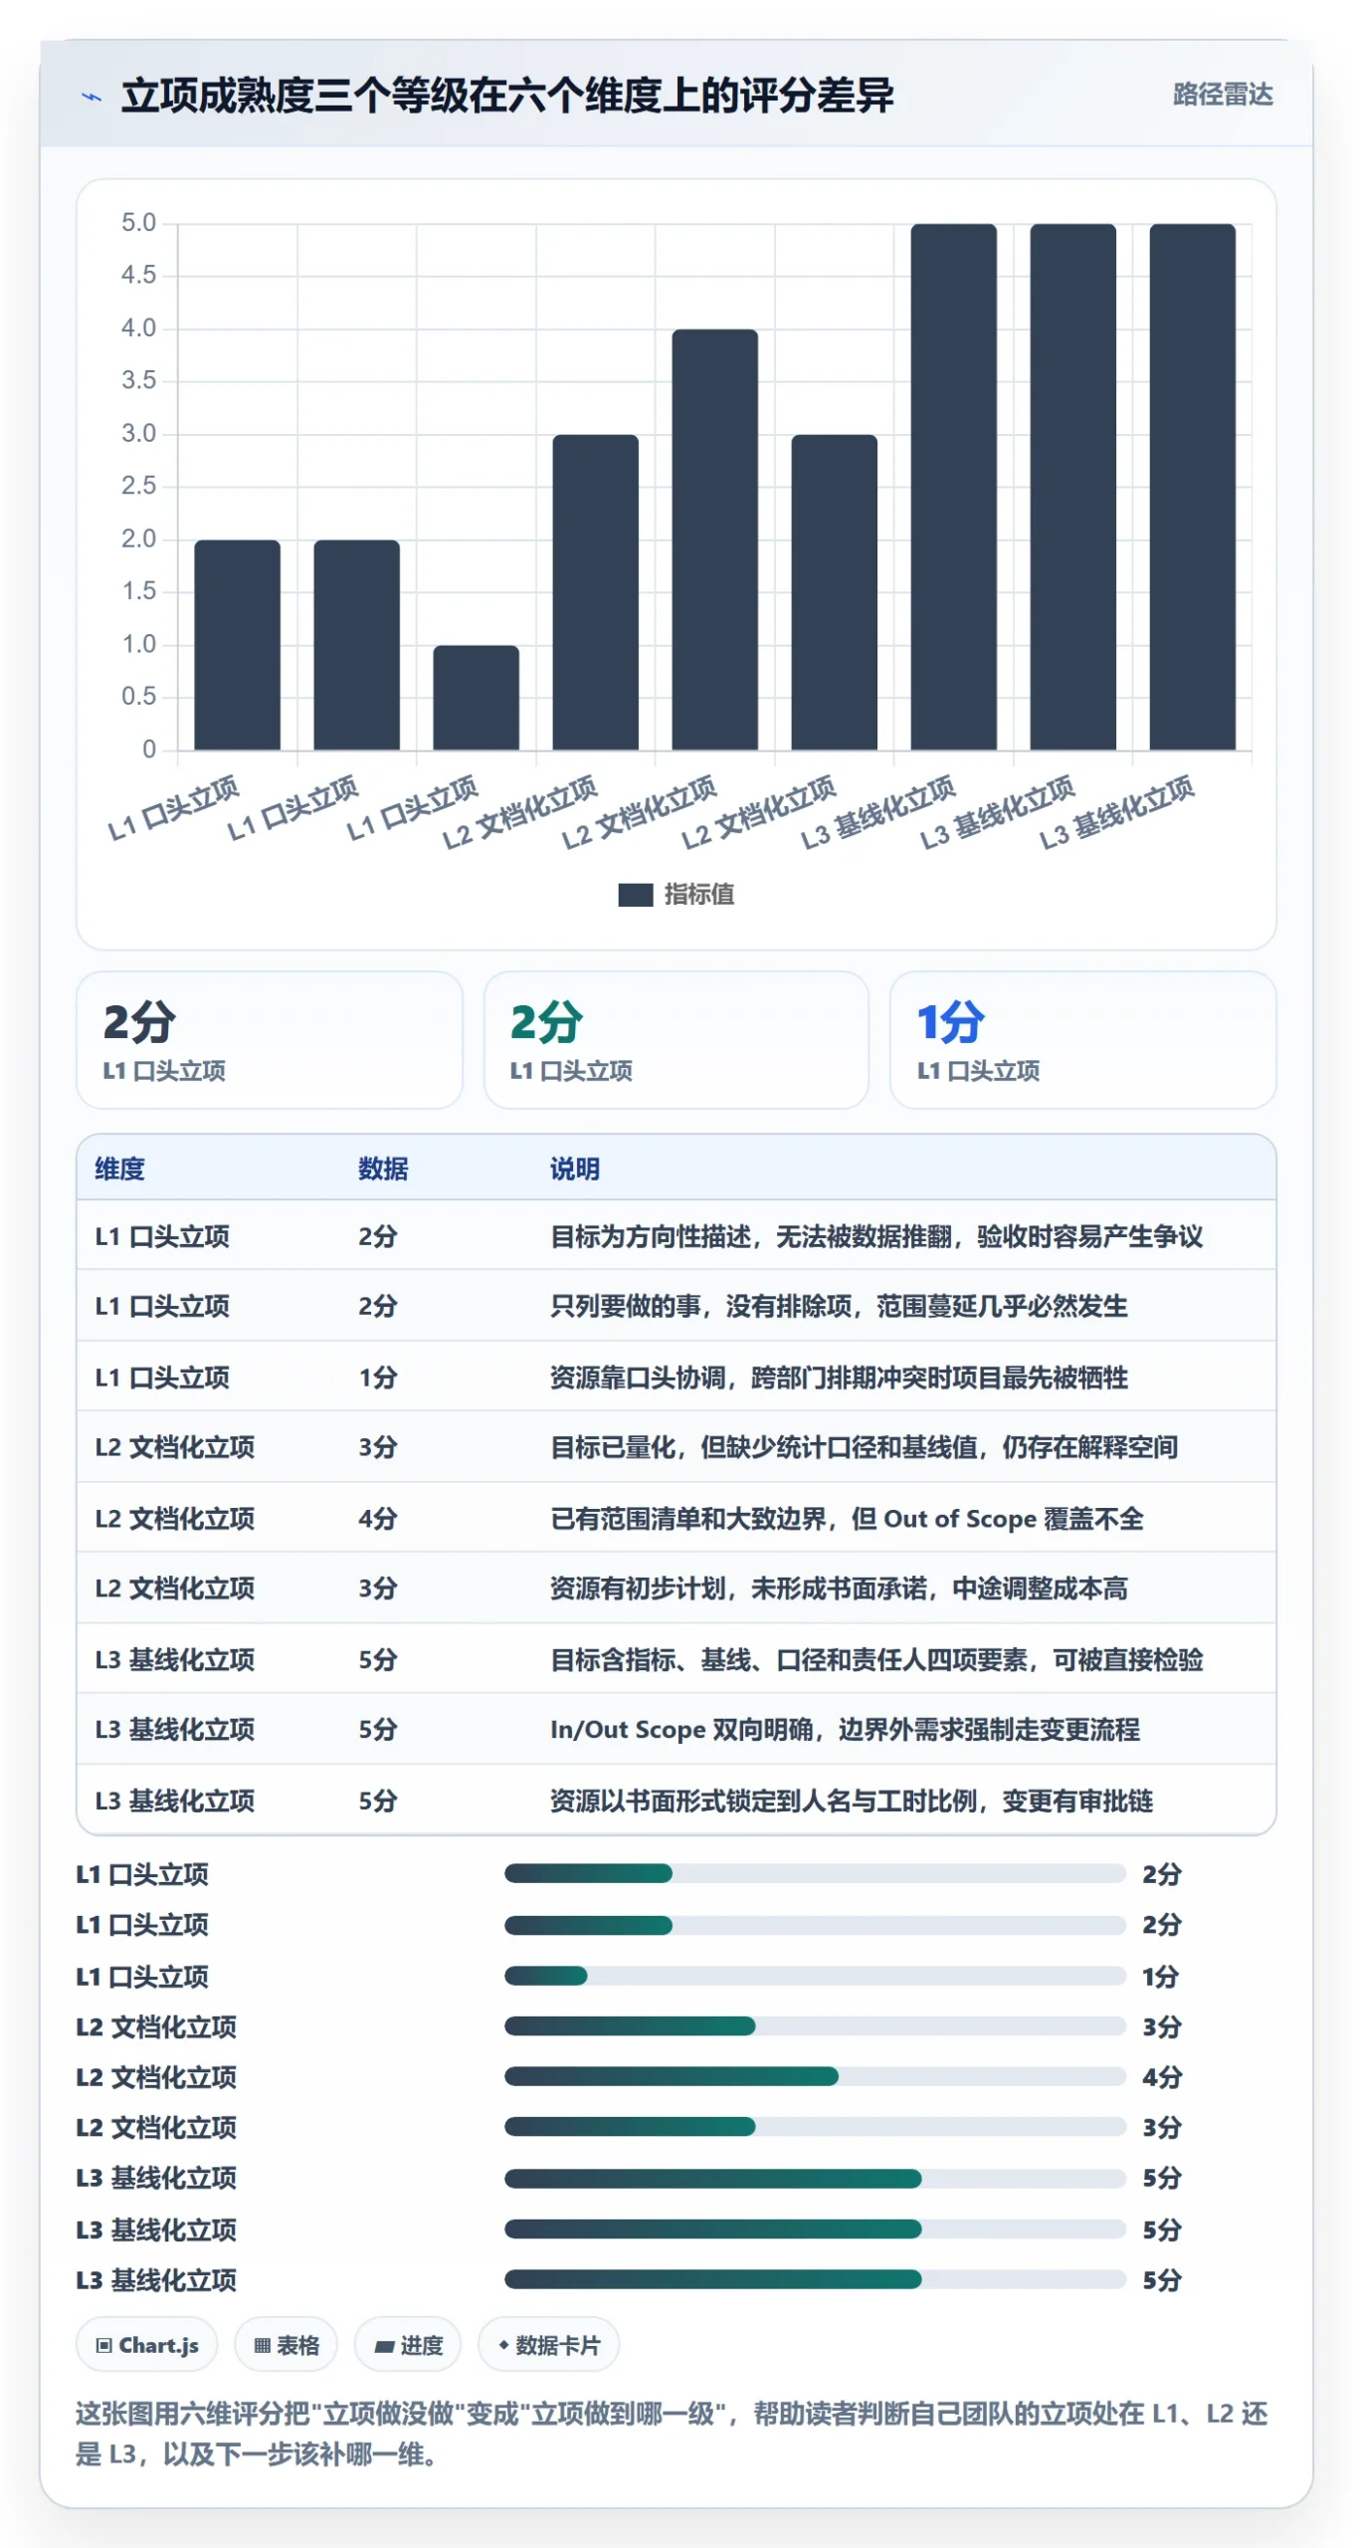Click the 数据卡片 tag
The height and width of the screenshot is (2548, 1353).
[x=549, y=2345]
